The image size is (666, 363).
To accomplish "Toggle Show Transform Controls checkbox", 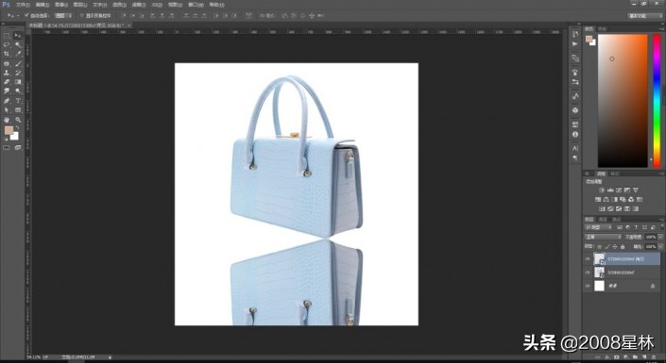I will pyautogui.click(x=82, y=16).
